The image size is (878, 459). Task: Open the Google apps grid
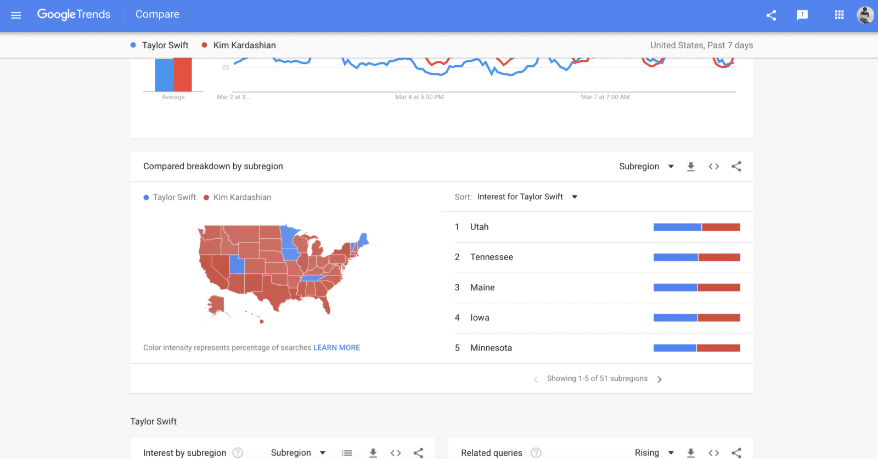[x=839, y=15]
